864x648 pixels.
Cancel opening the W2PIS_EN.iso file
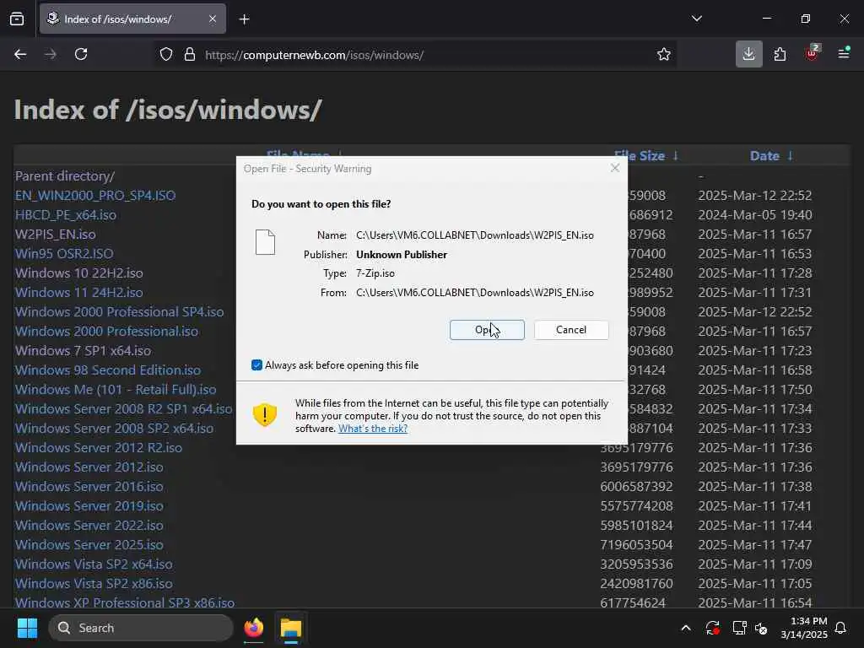pos(571,330)
